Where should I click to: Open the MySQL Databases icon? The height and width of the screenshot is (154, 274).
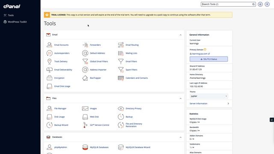(x=85, y=147)
